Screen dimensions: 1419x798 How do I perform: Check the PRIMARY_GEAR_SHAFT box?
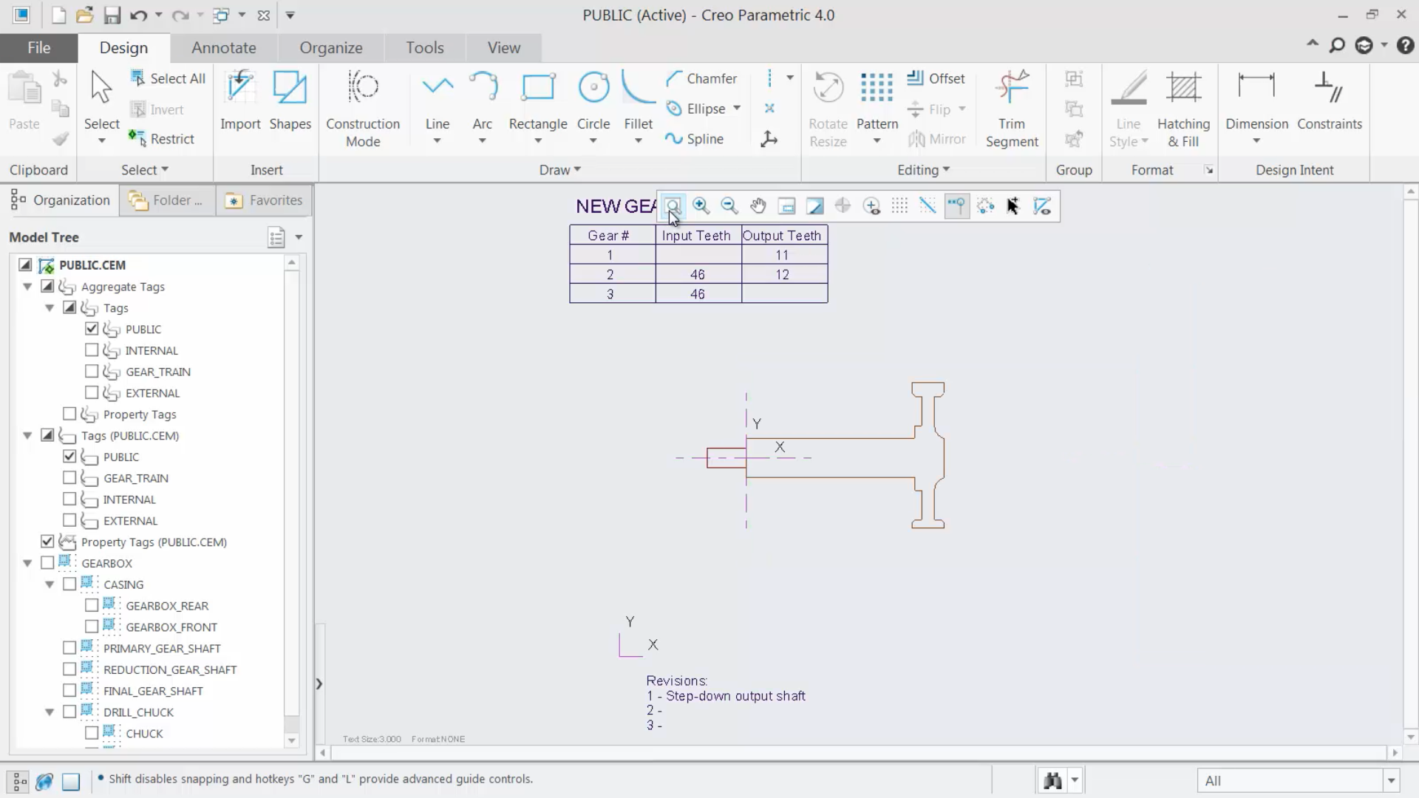tap(69, 648)
